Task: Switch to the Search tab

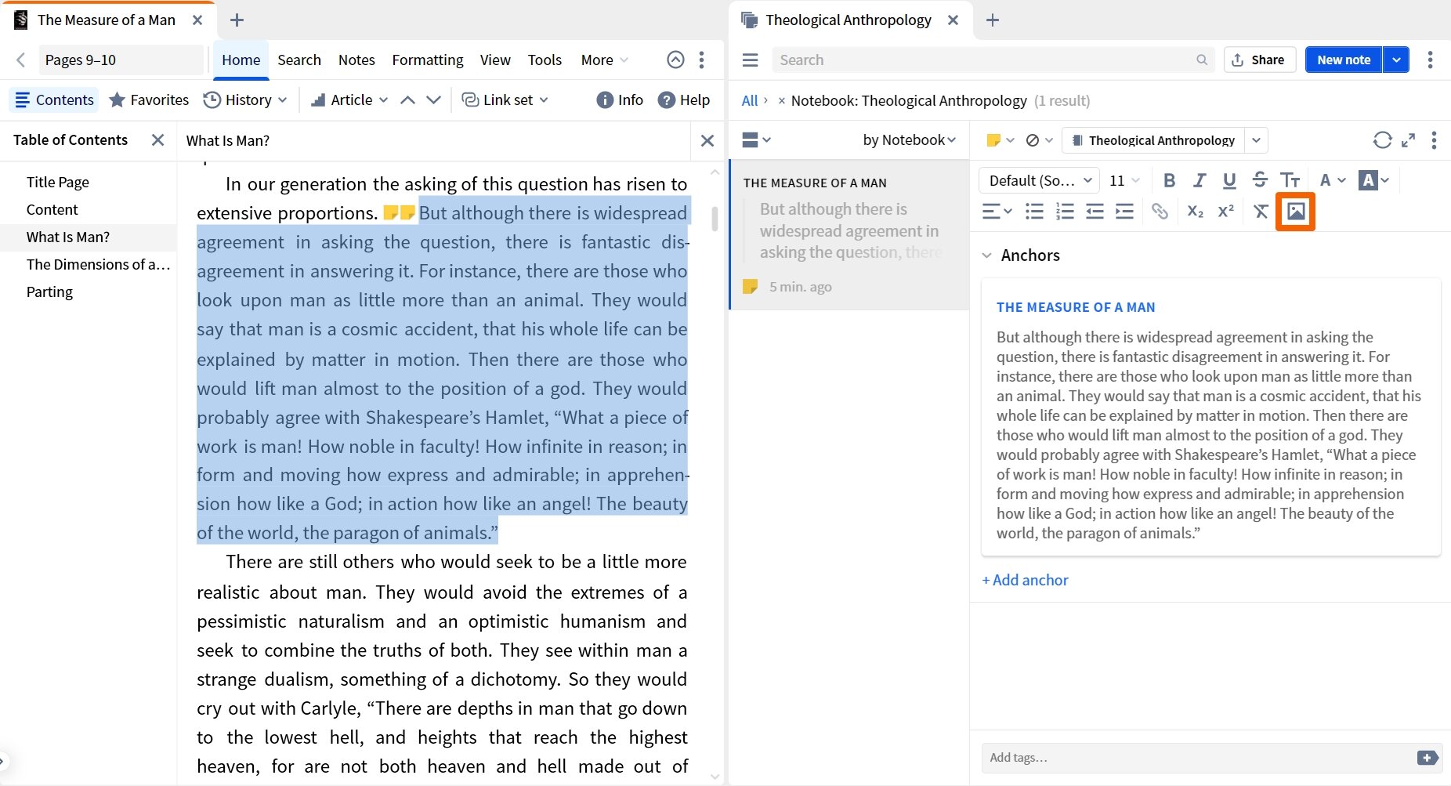Action: pos(299,60)
